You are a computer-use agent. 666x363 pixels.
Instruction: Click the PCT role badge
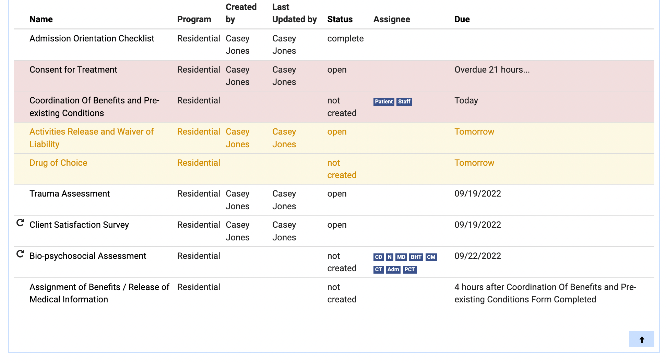[410, 270]
